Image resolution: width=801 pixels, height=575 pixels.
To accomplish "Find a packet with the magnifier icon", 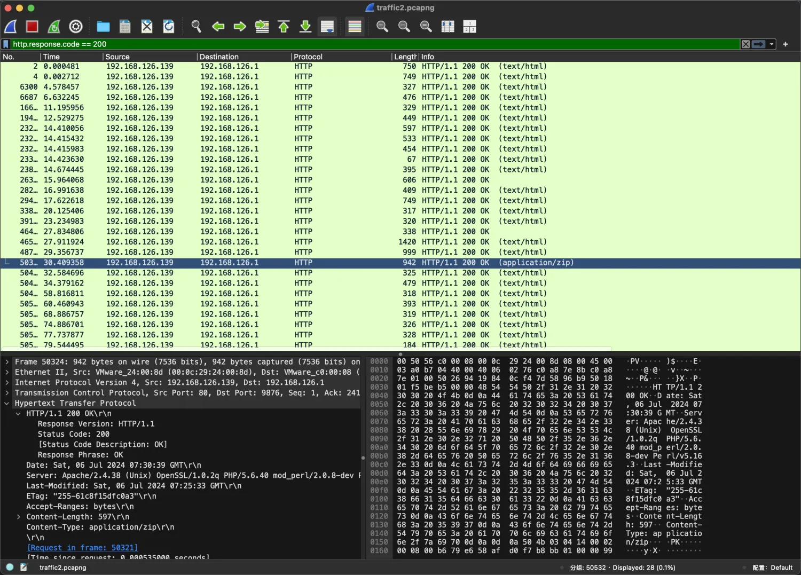I will (196, 26).
